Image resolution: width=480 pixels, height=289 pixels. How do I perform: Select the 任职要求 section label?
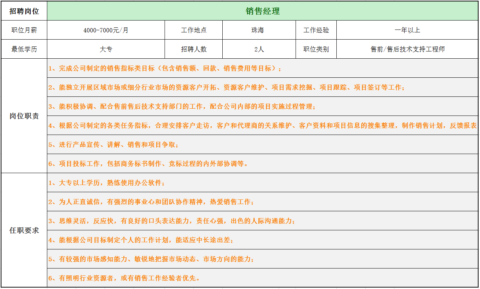pyautogui.click(x=24, y=230)
